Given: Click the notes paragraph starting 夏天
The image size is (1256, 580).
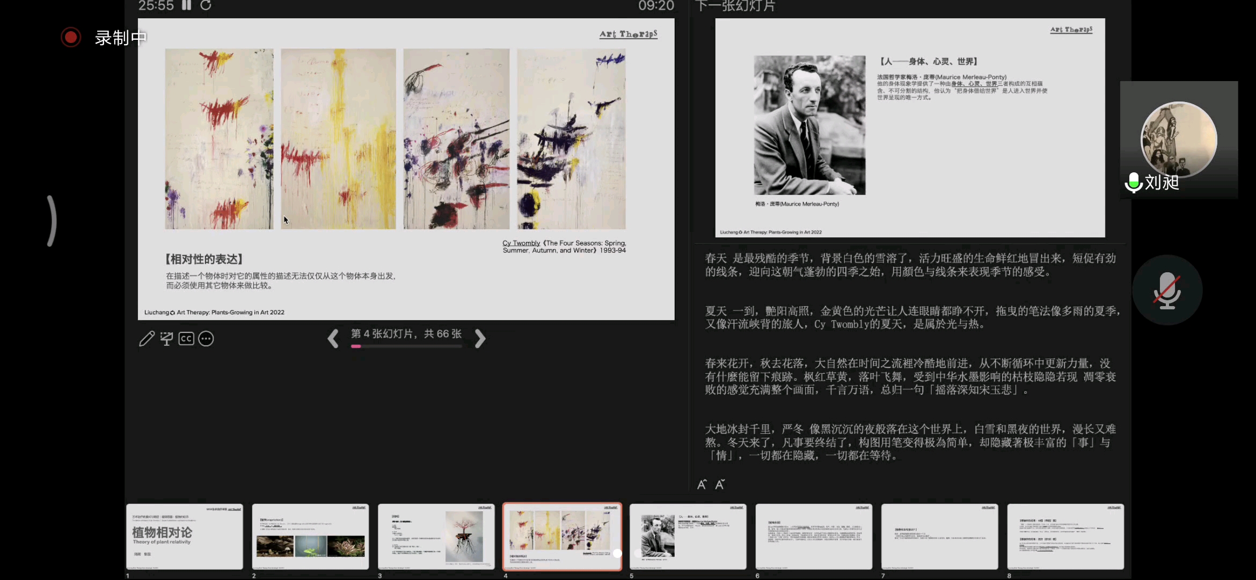Looking at the screenshot, I should click(x=912, y=317).
